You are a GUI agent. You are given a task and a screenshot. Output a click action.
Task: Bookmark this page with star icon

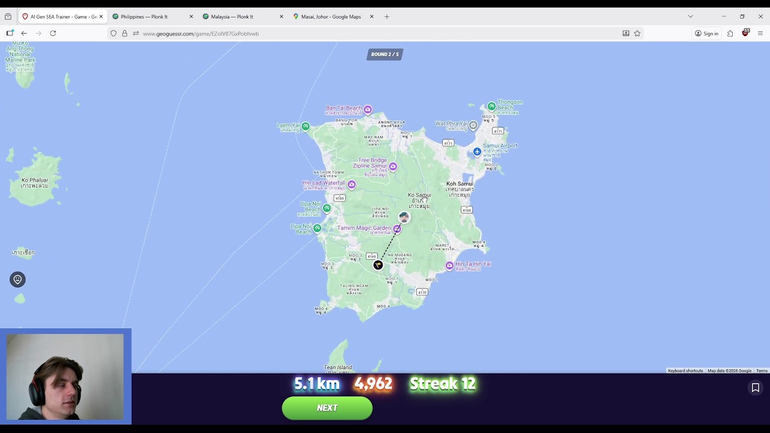tap(637, 33)
